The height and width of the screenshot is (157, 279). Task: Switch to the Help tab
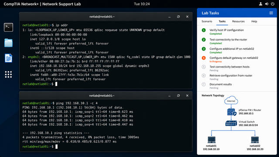tap(254, 21)
